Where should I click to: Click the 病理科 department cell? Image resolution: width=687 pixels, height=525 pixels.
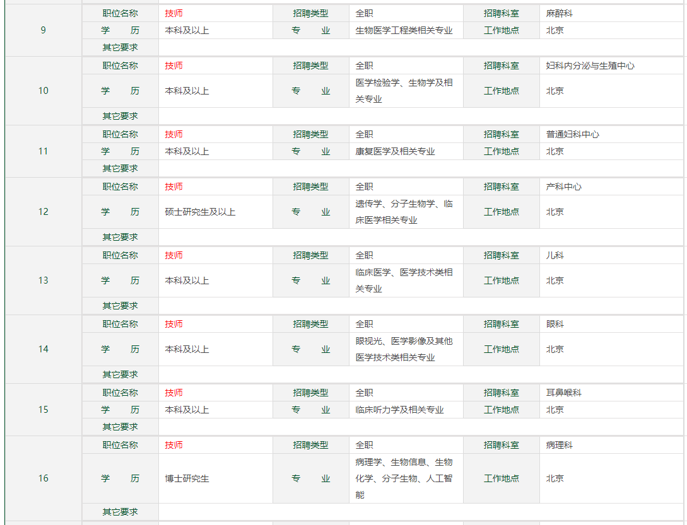(560, 445)
